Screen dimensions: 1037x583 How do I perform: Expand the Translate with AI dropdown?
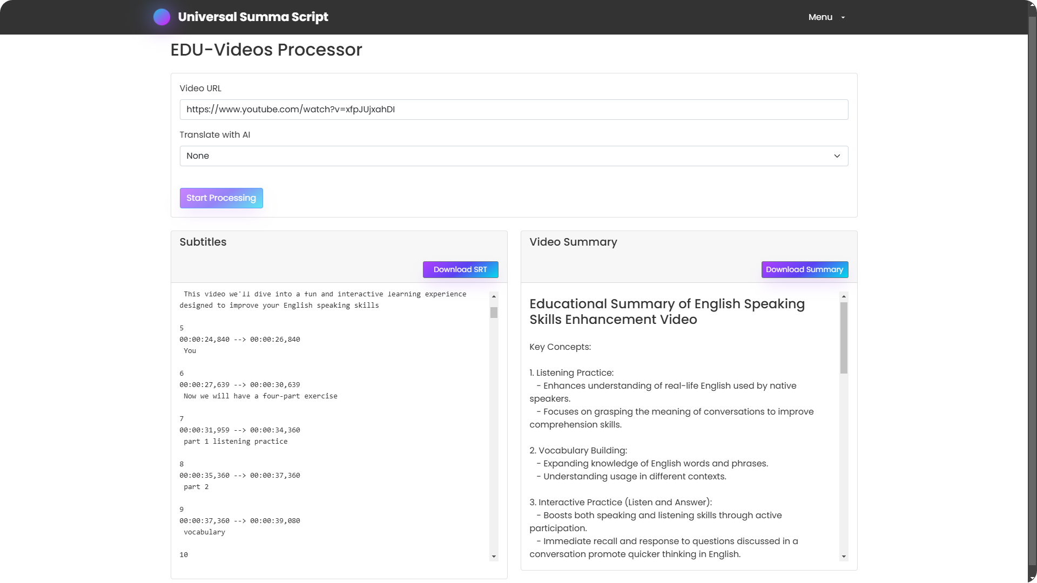[x=508, y=156]
